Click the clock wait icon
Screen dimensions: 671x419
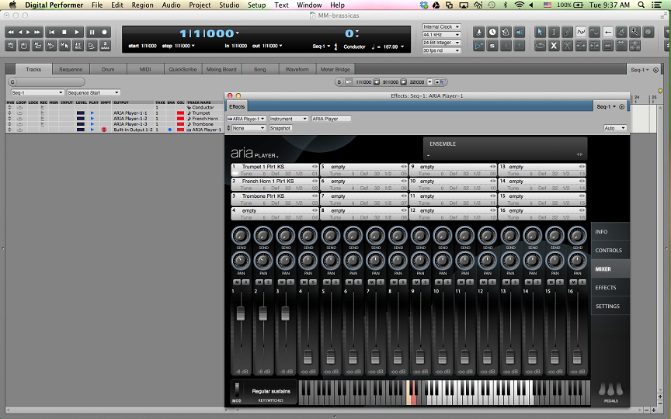pos(492,32)
